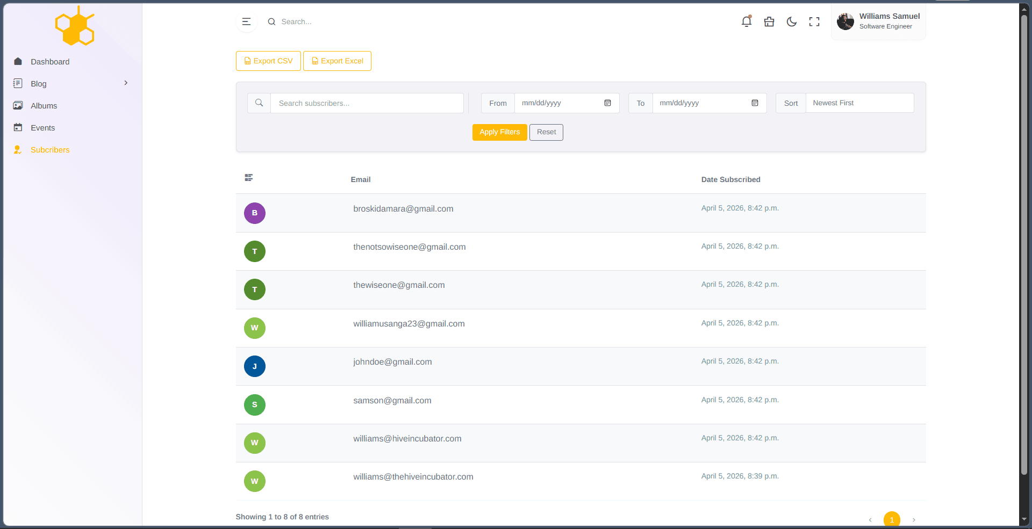This screenshot has width=1032, height=529.
Task: Click the green S avatar for samson
Action: pyautogui.click(x=255, y=405)
